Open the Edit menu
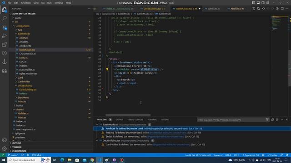The width and height of the screenshot is (291, 163). (x=16, y=3)
